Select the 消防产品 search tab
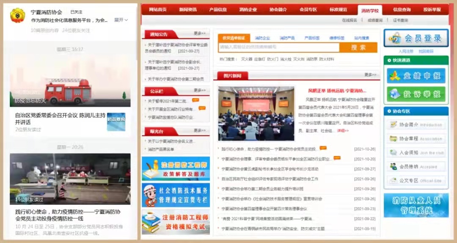Screen dimensions: 457x243 pyautogui.click(x=287, y=38)
